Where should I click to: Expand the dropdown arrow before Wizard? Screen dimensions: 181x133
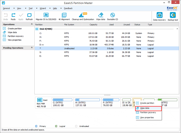(37, 8)
